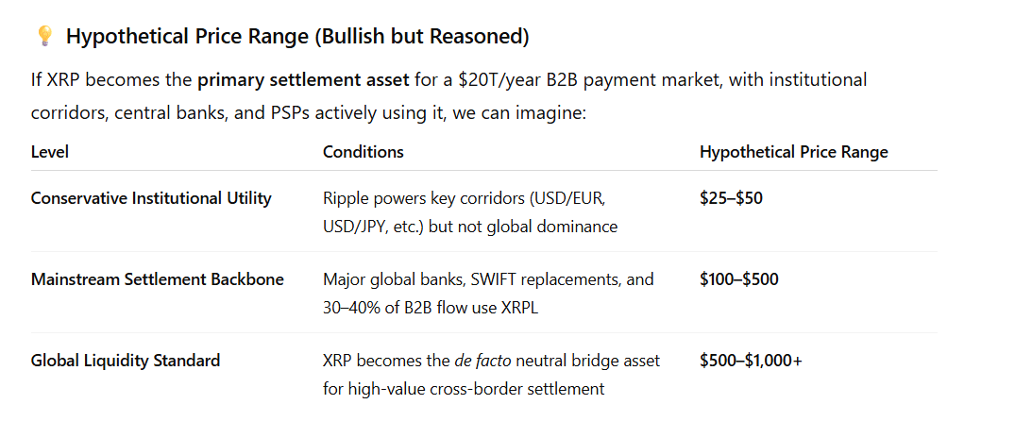Click the '30–40% of B2B flow' line
The image size is (1015, 438).
(x=431, y=308)
